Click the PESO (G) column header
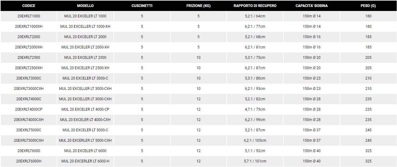The image size is (397, 167). click(368, 6)
